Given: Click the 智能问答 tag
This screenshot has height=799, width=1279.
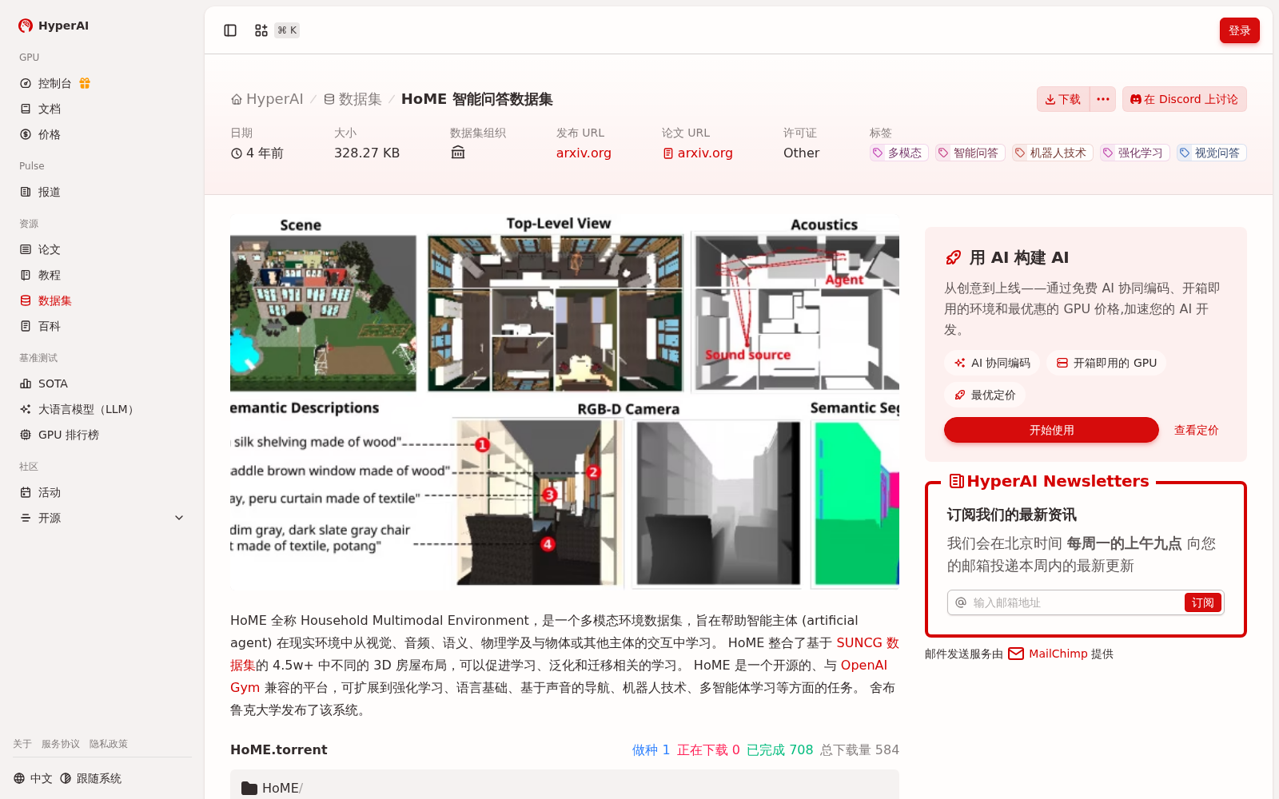Looking at the screenshot, I should 970,153.
